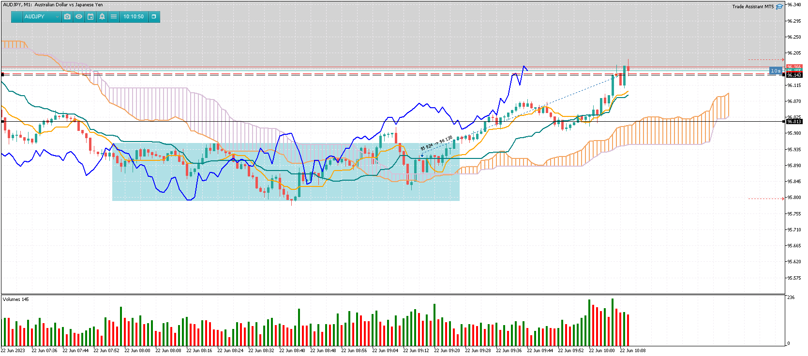Click the 96.340 price axis label
The image size is (808, 356).
click(794, 5)
